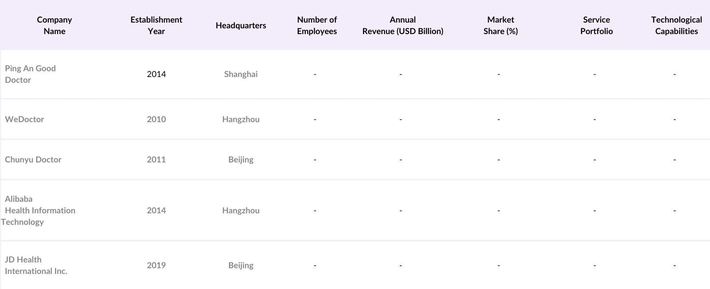Screen dimensions: 710x289
Task: Select the Service Portfolio column header
Action: click(596, 25)
